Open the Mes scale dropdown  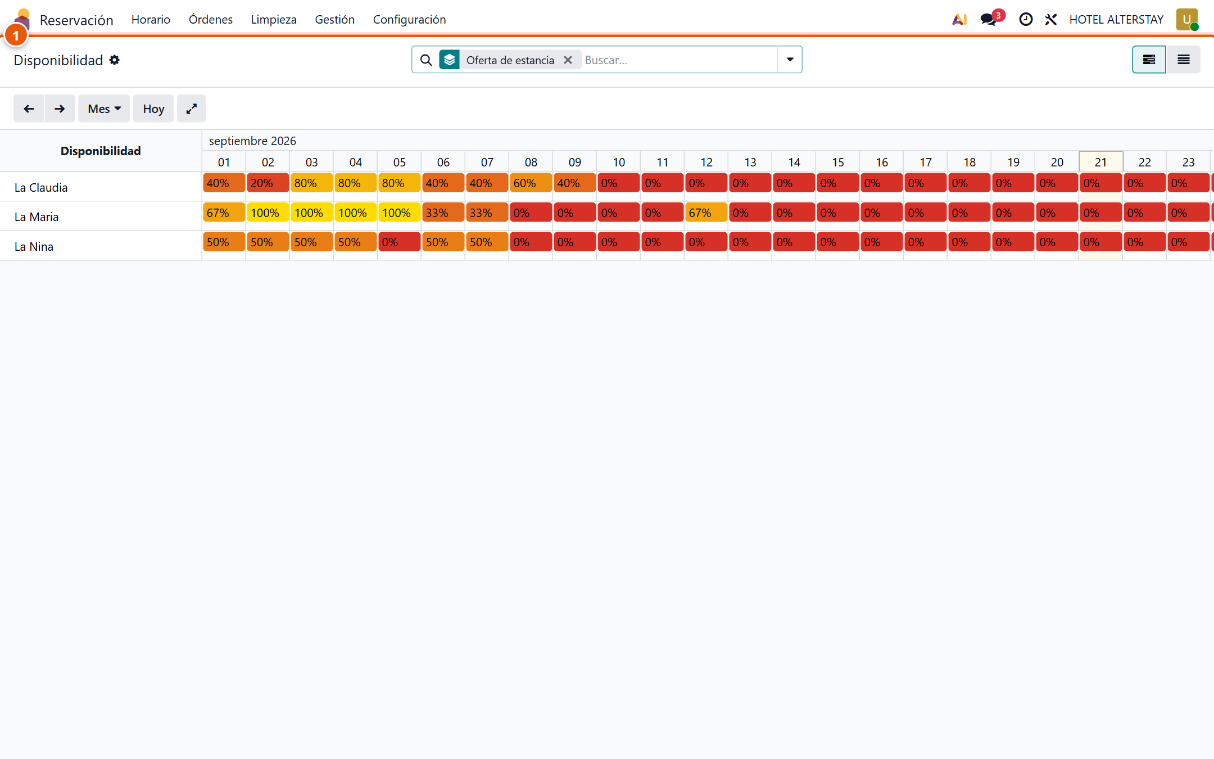(x=104, y=109)
